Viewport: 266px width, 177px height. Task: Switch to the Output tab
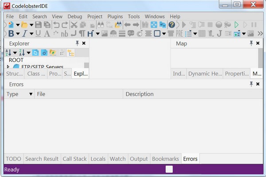[x=139, y=159]
